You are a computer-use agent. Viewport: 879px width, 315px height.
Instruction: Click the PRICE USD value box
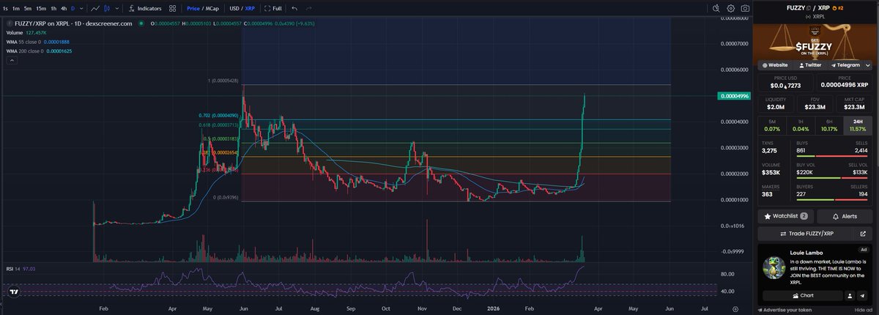tap(786, 84)
